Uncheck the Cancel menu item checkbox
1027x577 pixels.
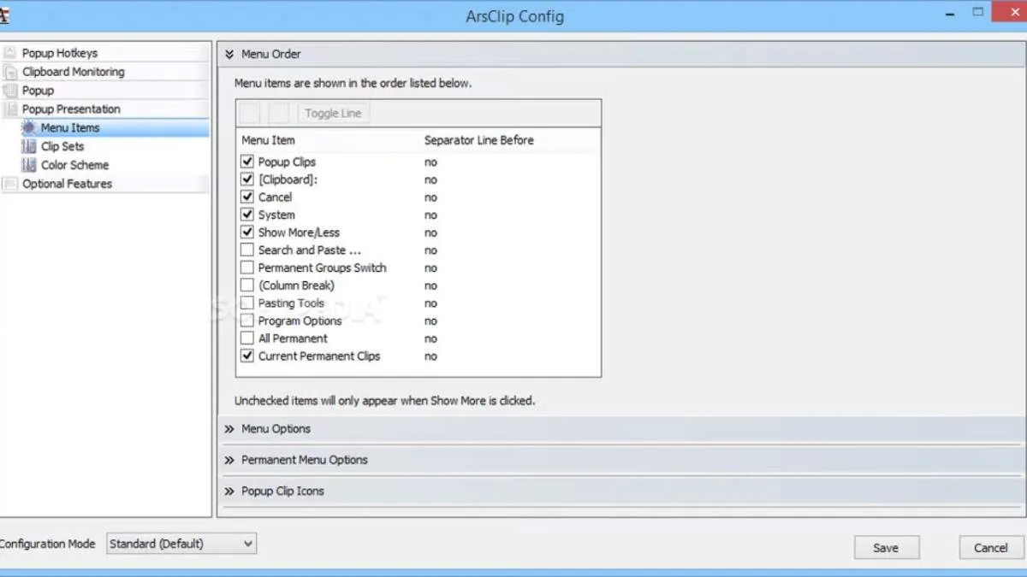tap(247, 197)
